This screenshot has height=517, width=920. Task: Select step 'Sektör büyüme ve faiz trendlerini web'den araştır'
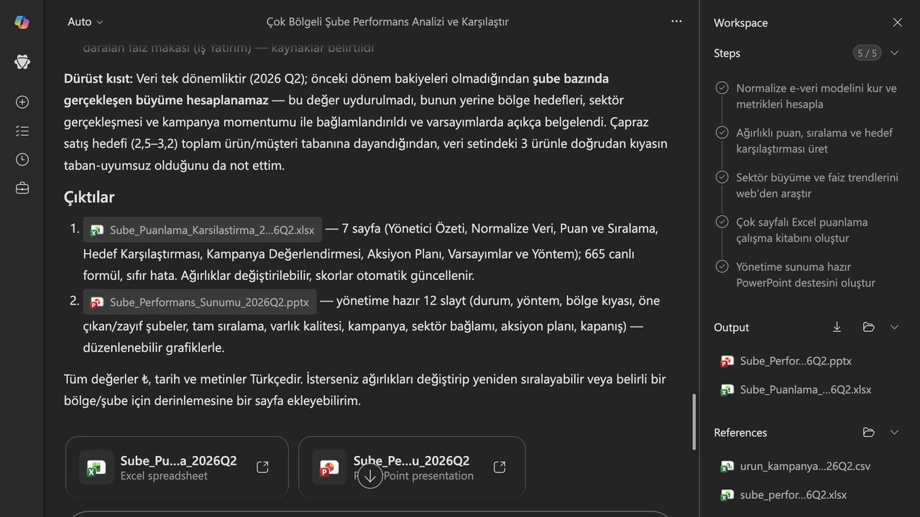click(x=817, y=185)
